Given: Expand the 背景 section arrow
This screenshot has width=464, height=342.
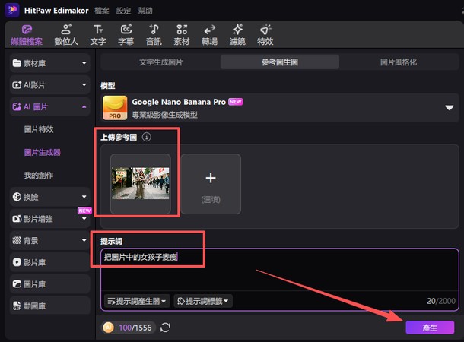Looking at the screenshot, I should (x=84, y=240).
